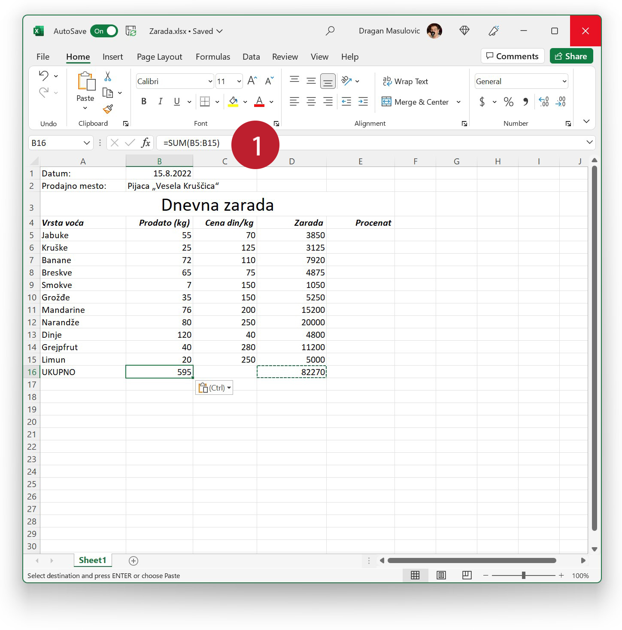Screen dimensions: 622x630
Task: Switch to the Insert tab
Action: pos(112,57)
